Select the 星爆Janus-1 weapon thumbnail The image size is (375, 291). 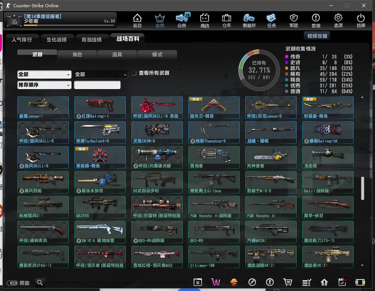point(43,107)
